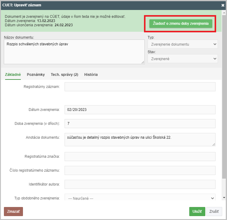
Task: View the História tab
Action: pos(91,74)
